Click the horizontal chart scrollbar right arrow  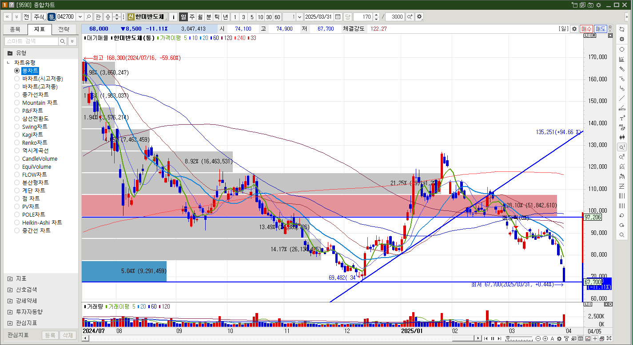pyautogui.click(x=478, y=338)
